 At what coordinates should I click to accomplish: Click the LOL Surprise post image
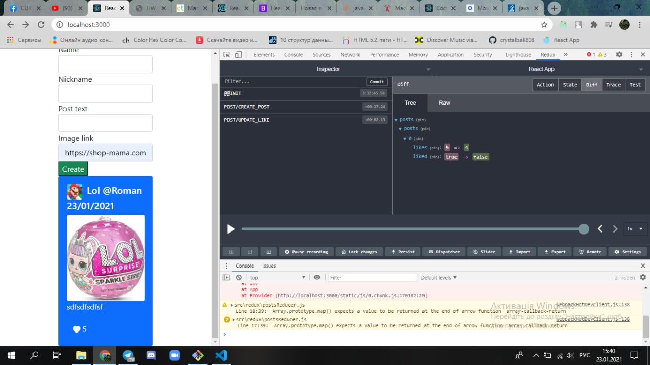coord(106,258)
